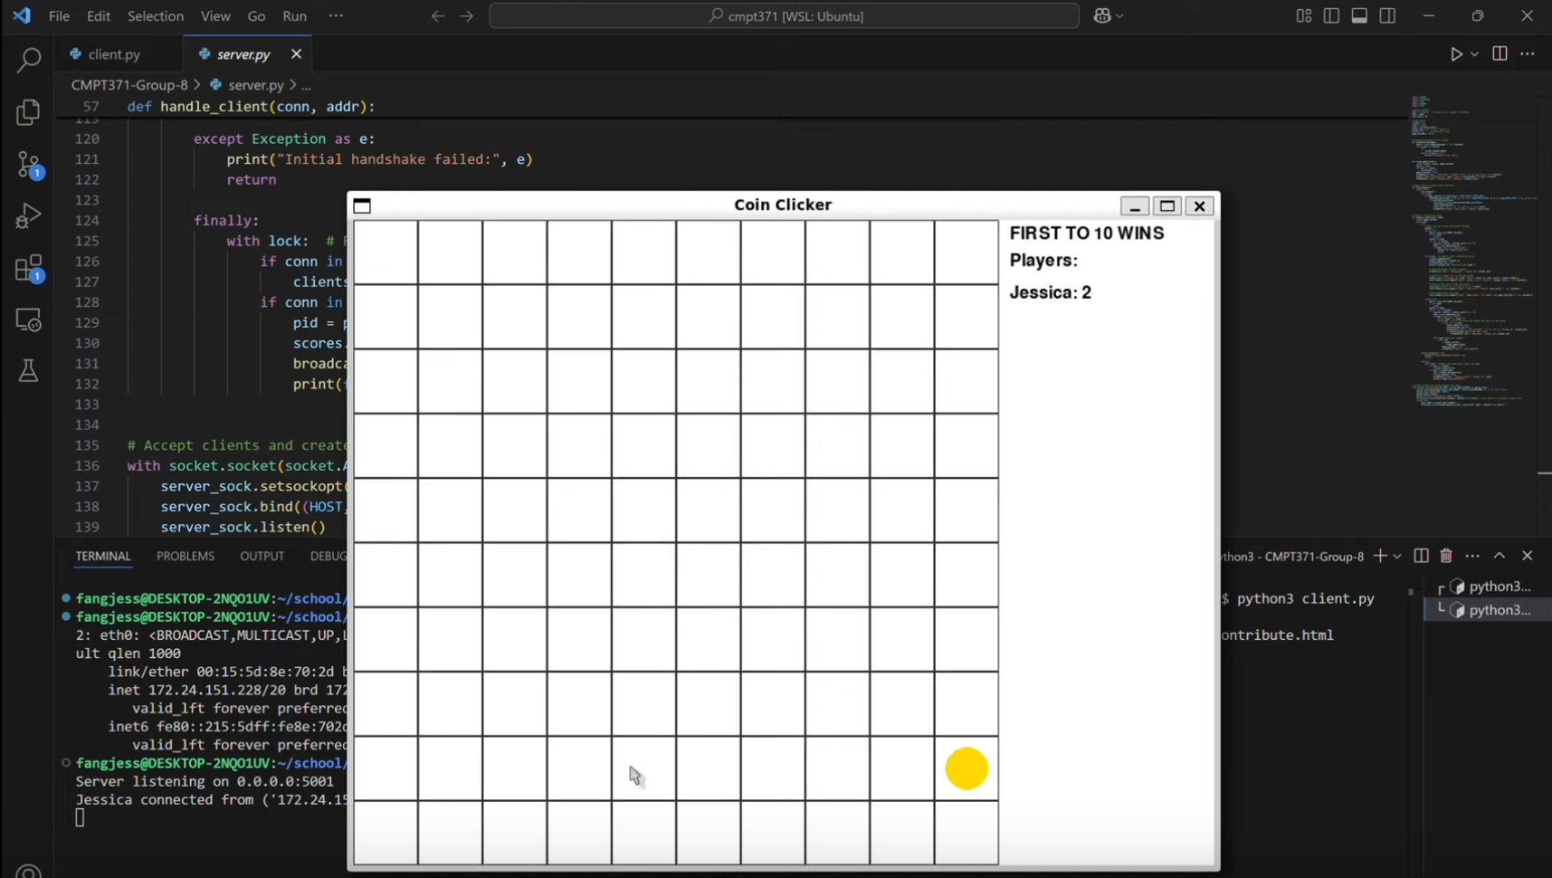Split the terminal pane
The image size is (1552, 878).
(1421, 556)
